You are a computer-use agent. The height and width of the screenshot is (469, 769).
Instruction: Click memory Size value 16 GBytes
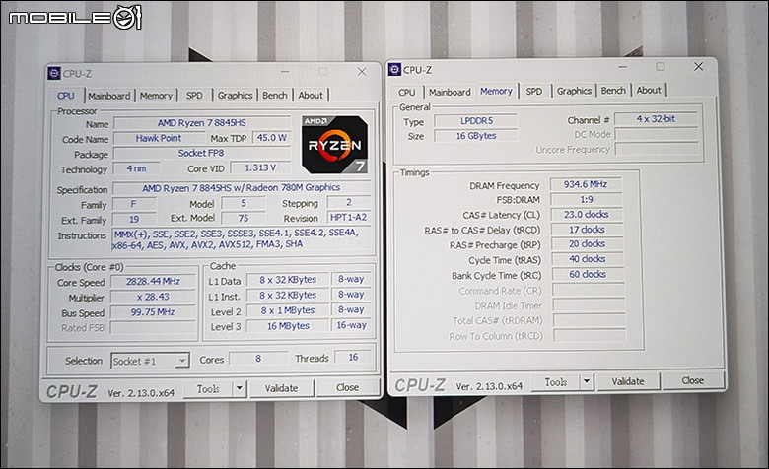476,136
